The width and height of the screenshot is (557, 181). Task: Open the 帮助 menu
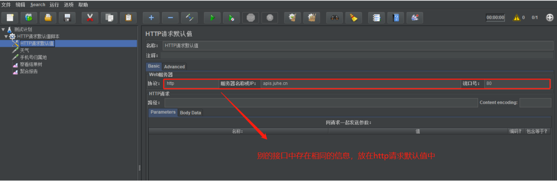tap(83, 5)
